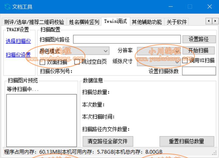Click the 清空路径全部文件 button
The image size is (219, 158).
[x=108, y=141]
